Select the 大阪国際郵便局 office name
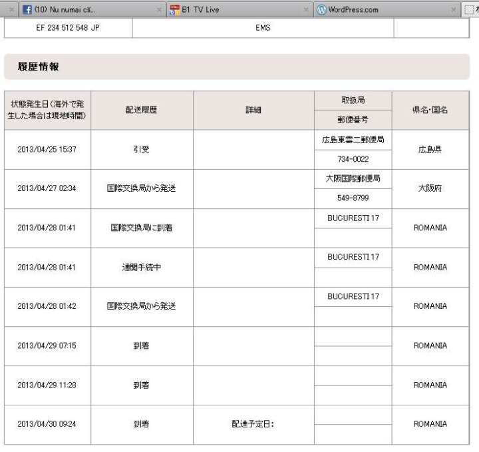The width and height of the screenshot is (479, 452). (x=353, y=179)
